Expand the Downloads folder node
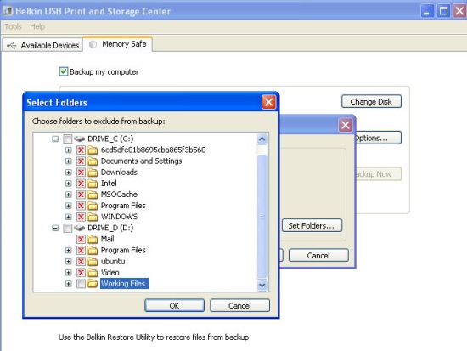Viewport: 467px width, 351px height. coord(69,173)
